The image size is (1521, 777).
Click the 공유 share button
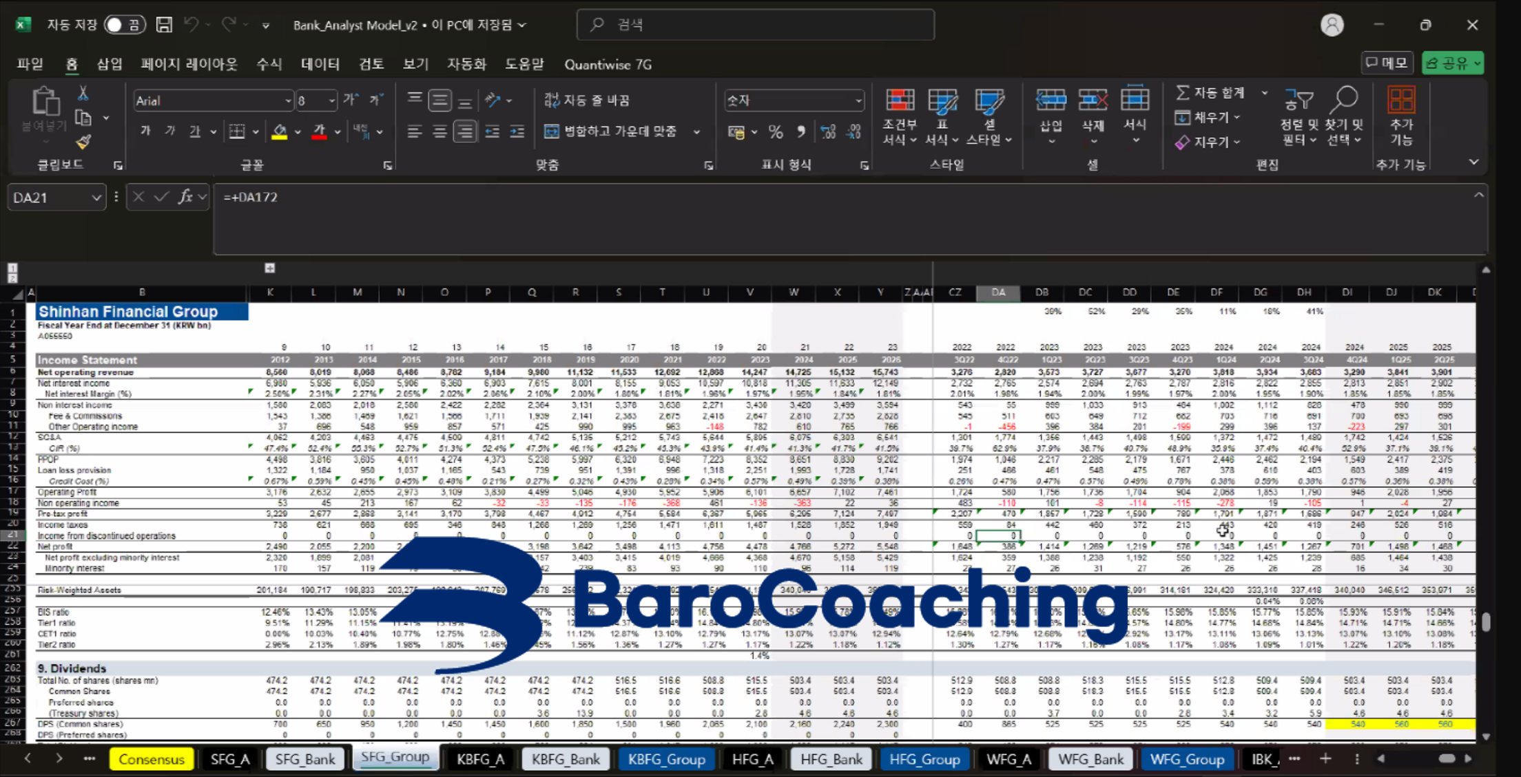pyautogui.click(x=1451, y=63)
